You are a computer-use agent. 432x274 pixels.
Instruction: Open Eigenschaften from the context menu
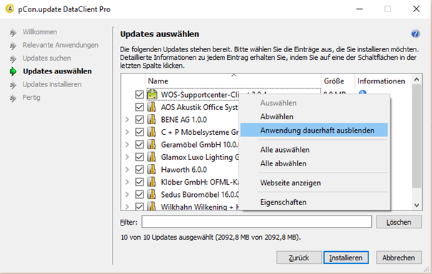point(314,202)
